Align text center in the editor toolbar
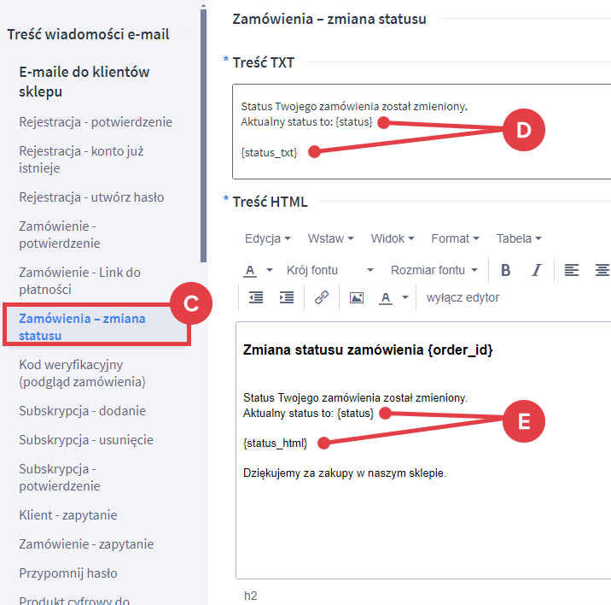This screenshot has width=611, height=605. (602, 270)
